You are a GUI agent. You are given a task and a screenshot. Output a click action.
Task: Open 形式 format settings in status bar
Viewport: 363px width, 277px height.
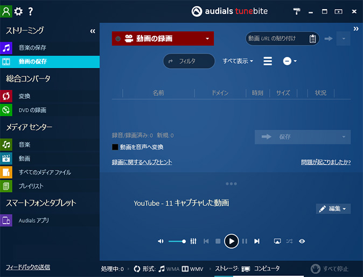point(169,269)
